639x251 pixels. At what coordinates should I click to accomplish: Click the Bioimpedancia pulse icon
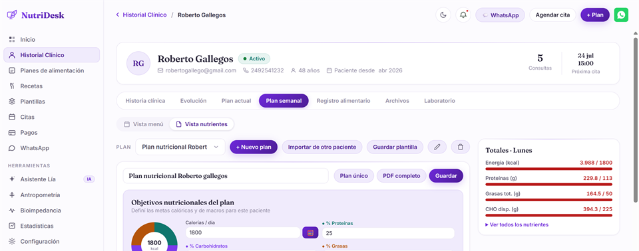12,210
